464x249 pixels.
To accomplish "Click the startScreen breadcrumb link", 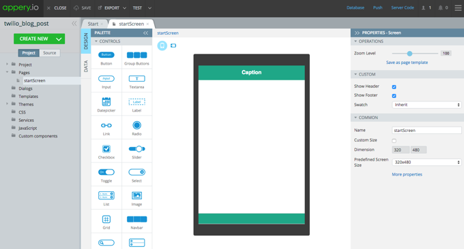I will 168,33.
